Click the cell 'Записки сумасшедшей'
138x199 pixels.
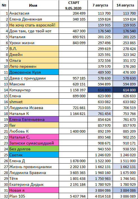point(34,143)
